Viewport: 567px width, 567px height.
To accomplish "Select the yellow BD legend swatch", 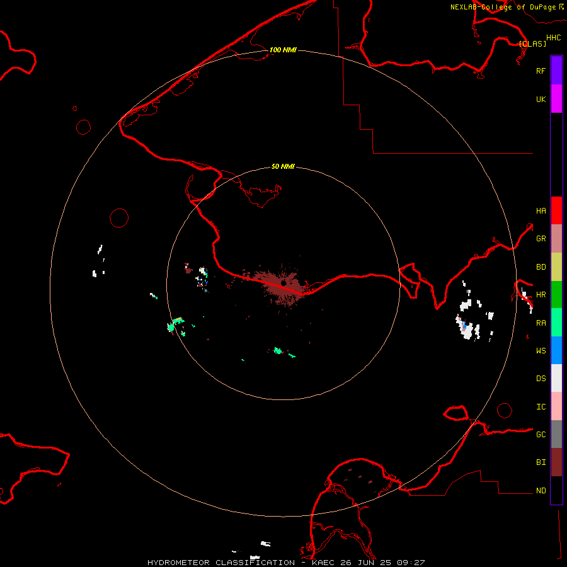I will coord(556,267).
